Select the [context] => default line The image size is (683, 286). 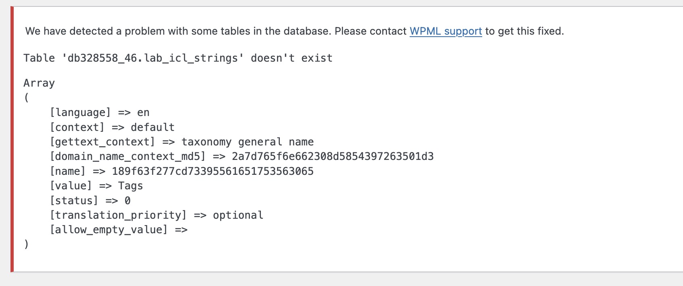[112, 127]
